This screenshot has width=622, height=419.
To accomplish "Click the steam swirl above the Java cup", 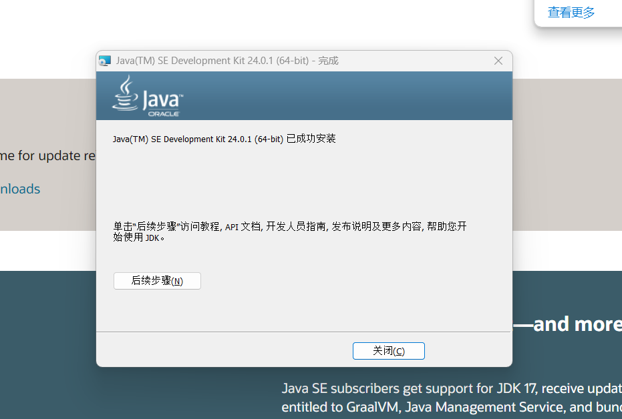I will 127,83.
